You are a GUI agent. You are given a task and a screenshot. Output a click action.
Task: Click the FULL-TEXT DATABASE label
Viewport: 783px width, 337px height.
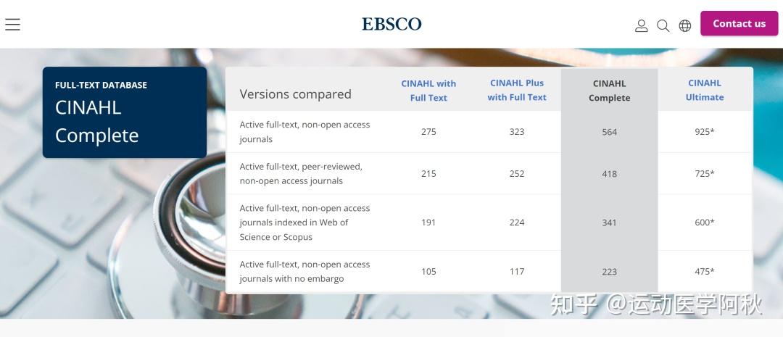click(x=101, y=85)
